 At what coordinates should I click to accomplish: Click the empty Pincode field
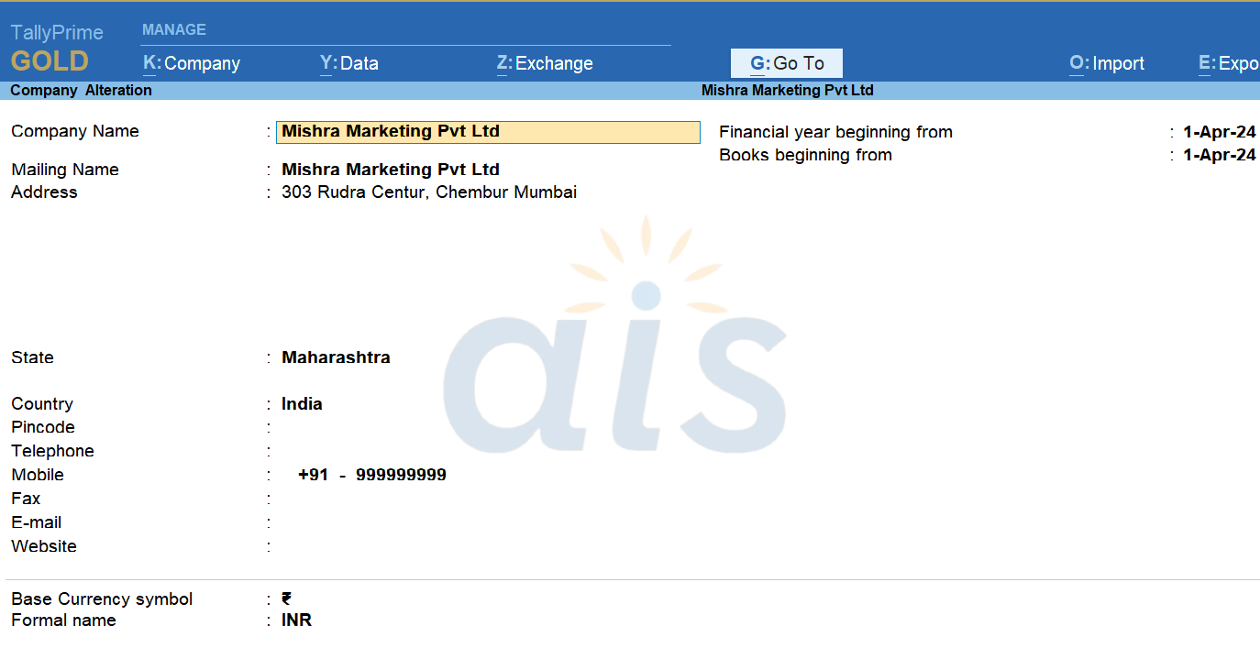pyautogui.click(x=367, y=428)
